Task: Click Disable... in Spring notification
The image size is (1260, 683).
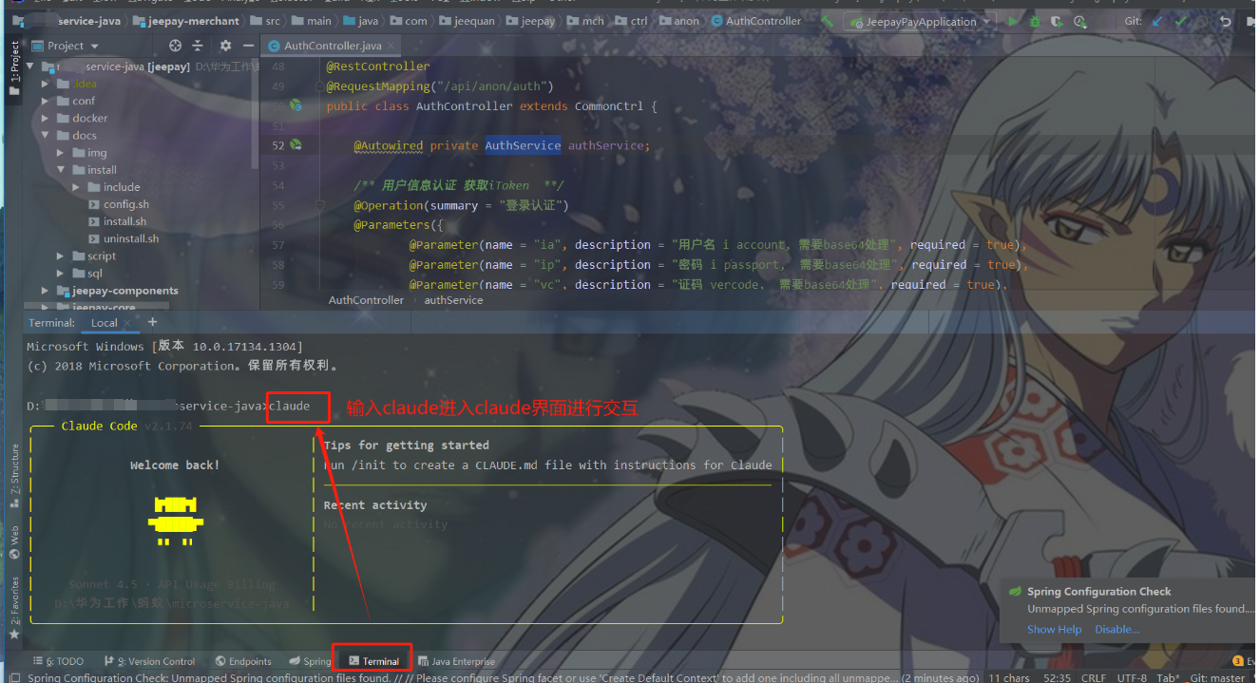Action: point(1117,629)
